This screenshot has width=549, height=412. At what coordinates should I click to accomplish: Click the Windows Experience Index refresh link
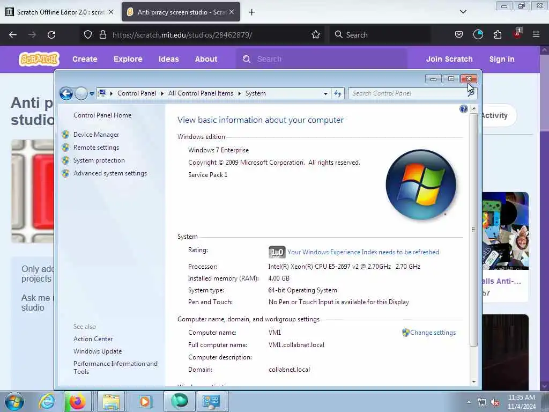[363, 252]
